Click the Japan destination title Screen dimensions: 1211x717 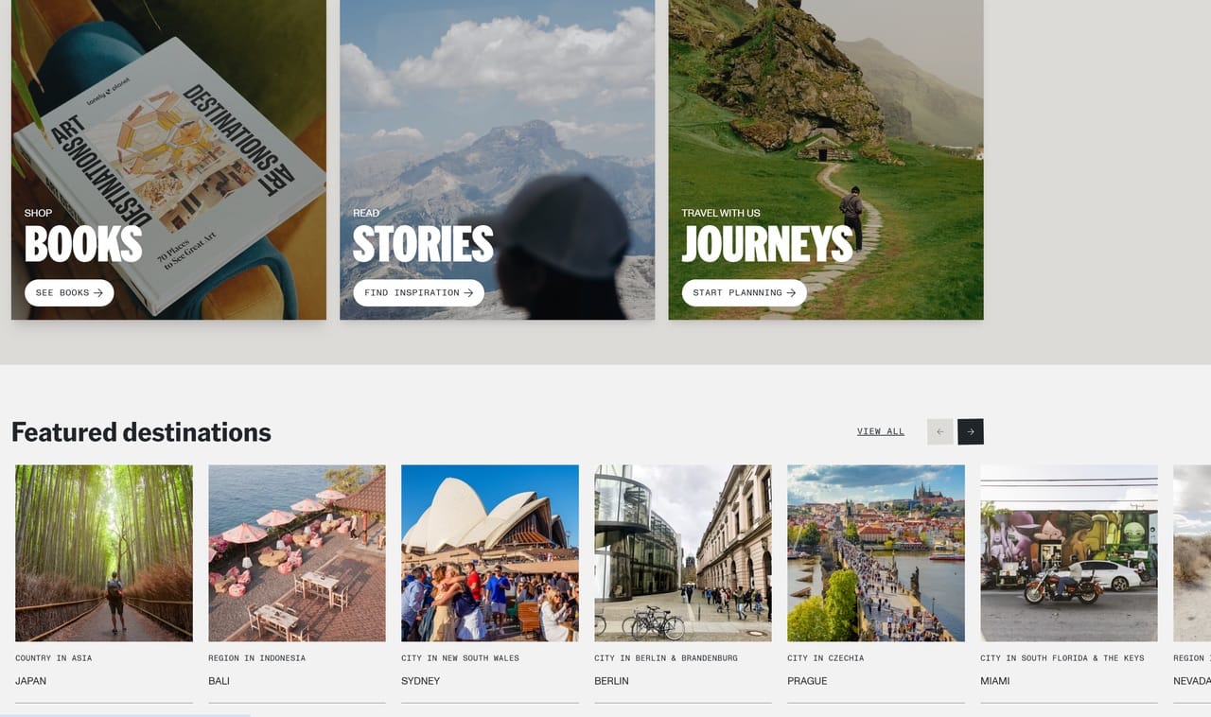(x=31, y=681)
